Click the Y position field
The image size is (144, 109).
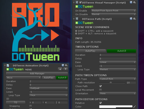[x=50, y=103]
